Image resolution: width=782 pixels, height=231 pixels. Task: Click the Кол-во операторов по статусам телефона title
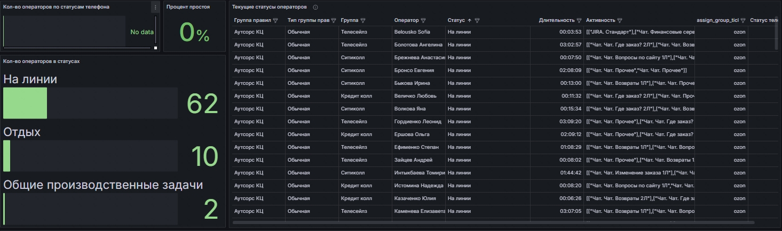coord(57,7)
